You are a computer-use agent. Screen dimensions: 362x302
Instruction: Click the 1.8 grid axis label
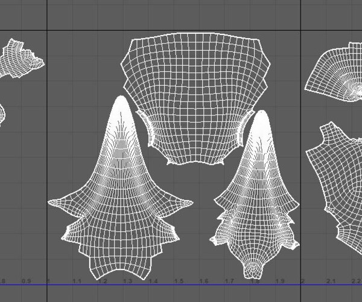click(x=255, y=281)
